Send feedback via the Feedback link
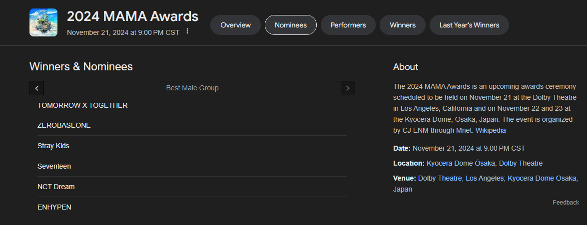This screenshot has width=587, height=225. [566, 202]
